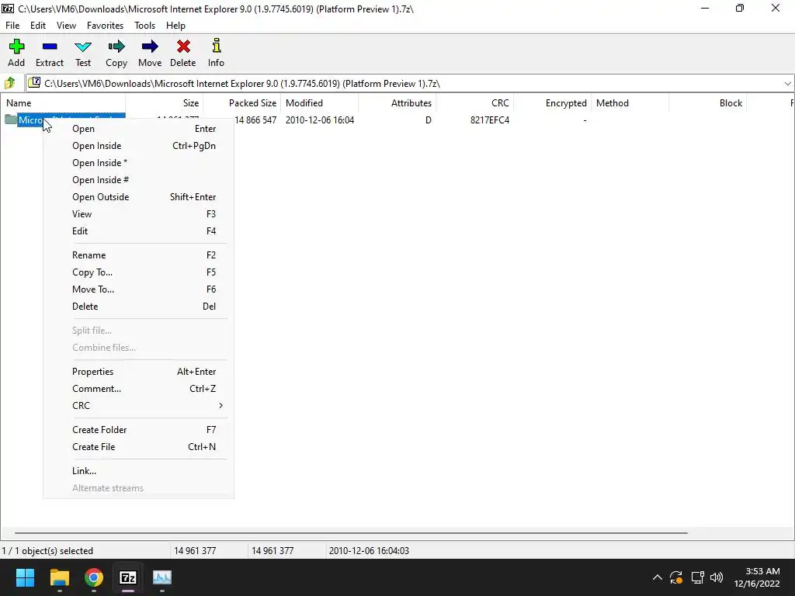Click the horizontal scrollbar of file list

click(351, 532)
